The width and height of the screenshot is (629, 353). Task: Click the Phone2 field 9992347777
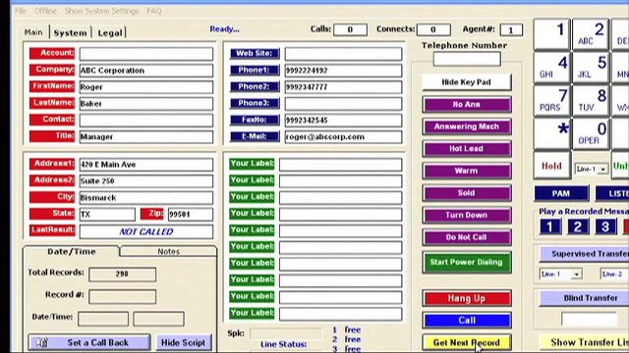click(x=343, y=87)
